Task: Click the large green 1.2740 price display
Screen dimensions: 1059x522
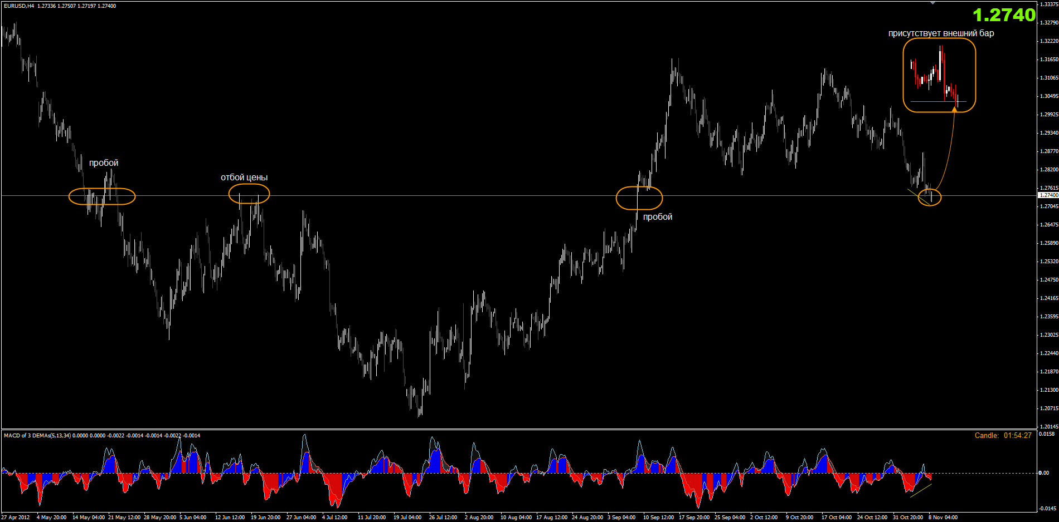Action: 1004,15
